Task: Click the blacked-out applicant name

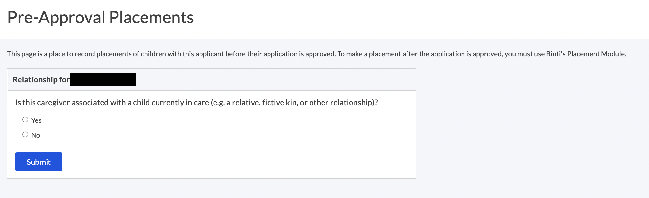Action: click(103, 79)
